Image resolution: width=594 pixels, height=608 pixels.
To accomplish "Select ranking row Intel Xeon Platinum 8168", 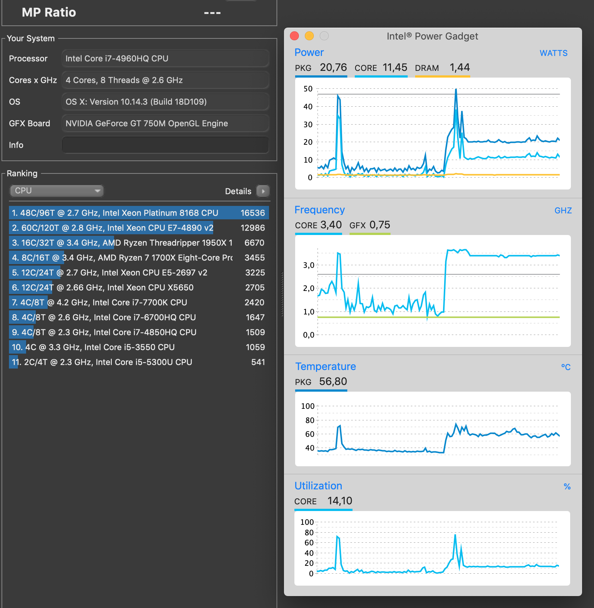I will pyautogui.click(x=139, y=213).
